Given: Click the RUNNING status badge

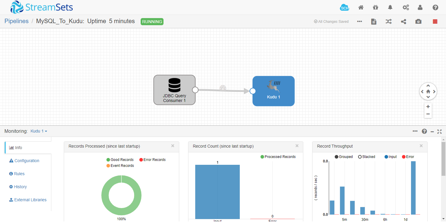Looking at the screenshot, I should 152,21.
